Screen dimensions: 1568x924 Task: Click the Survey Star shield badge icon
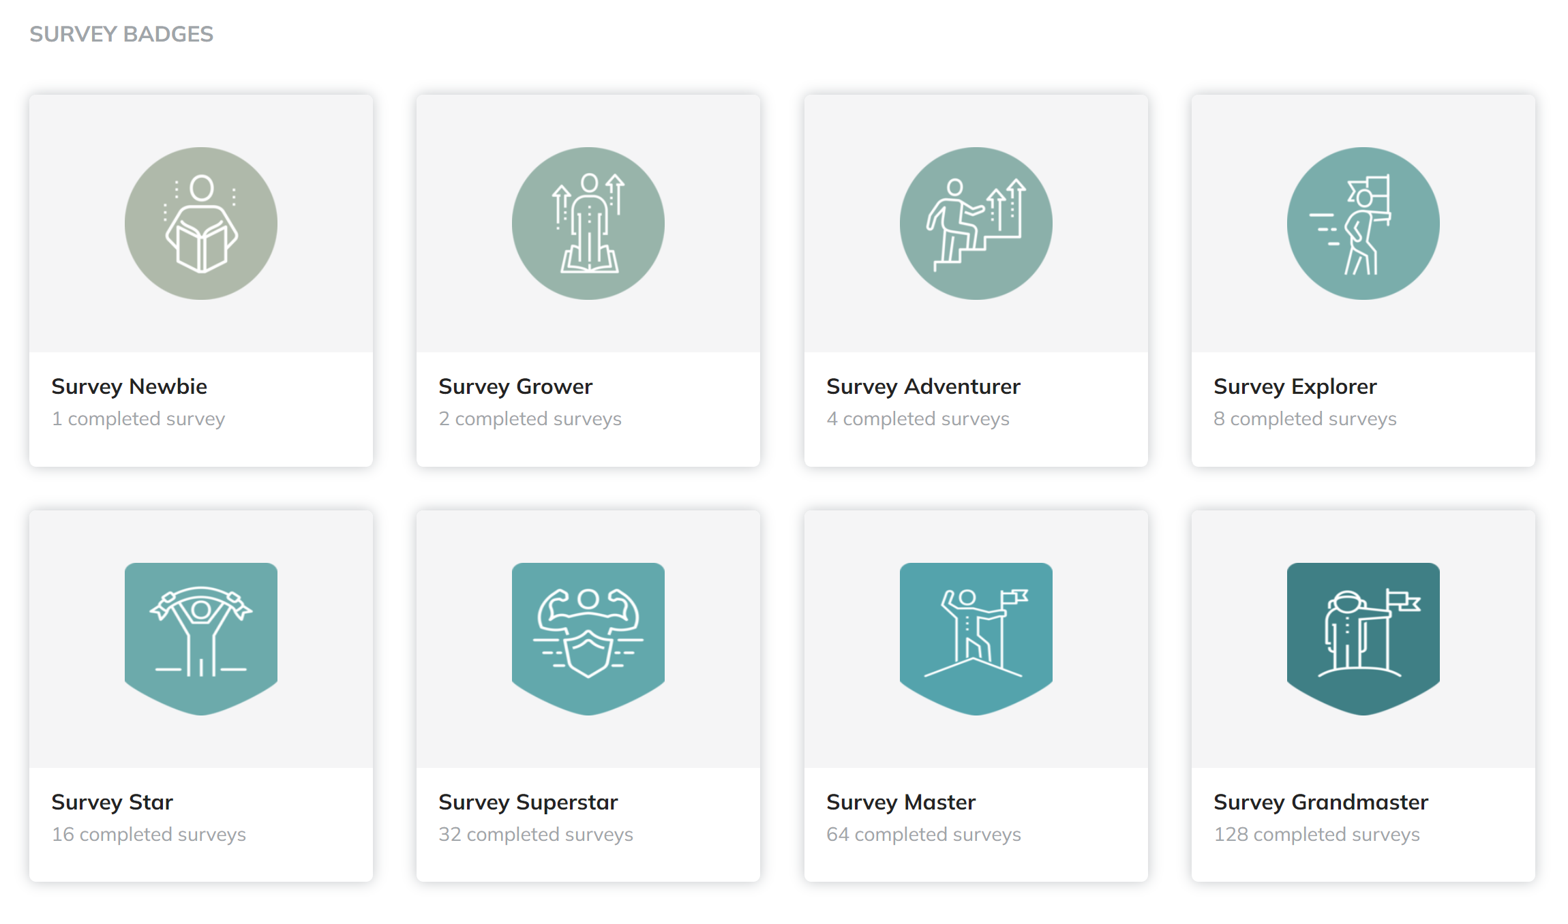tap(201, 638)
